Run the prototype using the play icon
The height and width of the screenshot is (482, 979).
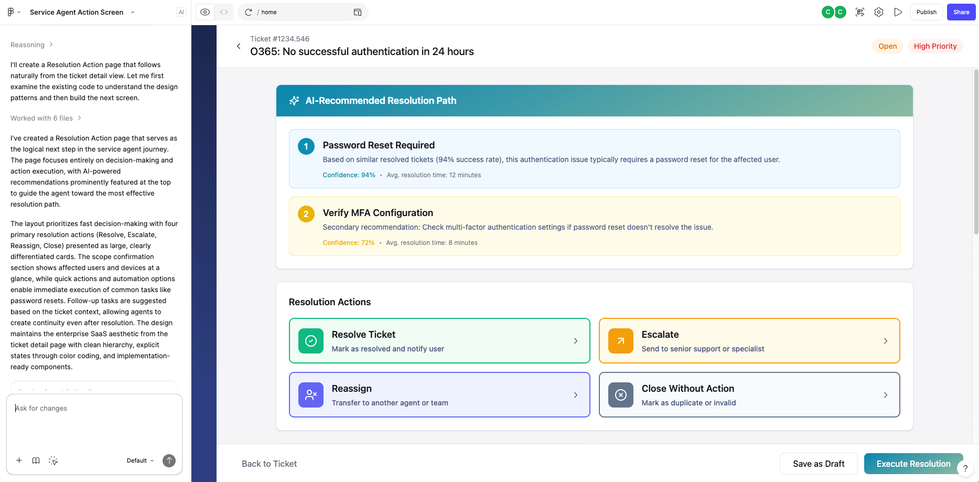(898, 12)
